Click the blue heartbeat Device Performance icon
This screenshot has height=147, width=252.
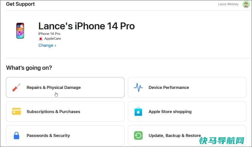(x=138, y=87)
